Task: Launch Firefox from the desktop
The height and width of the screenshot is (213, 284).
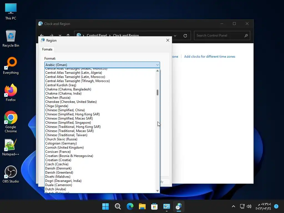Action: pyautogui.click(x=11, y=93)
